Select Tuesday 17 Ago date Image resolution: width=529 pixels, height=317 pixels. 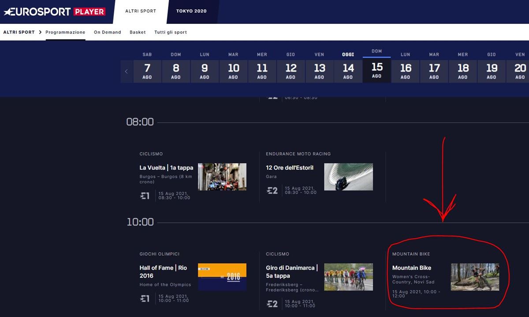point(434,71)
